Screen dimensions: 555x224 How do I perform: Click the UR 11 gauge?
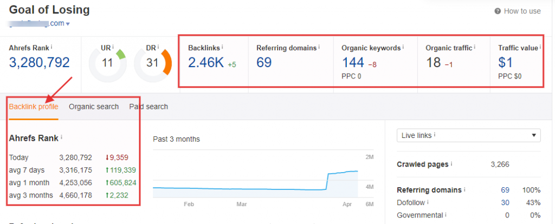107,64
